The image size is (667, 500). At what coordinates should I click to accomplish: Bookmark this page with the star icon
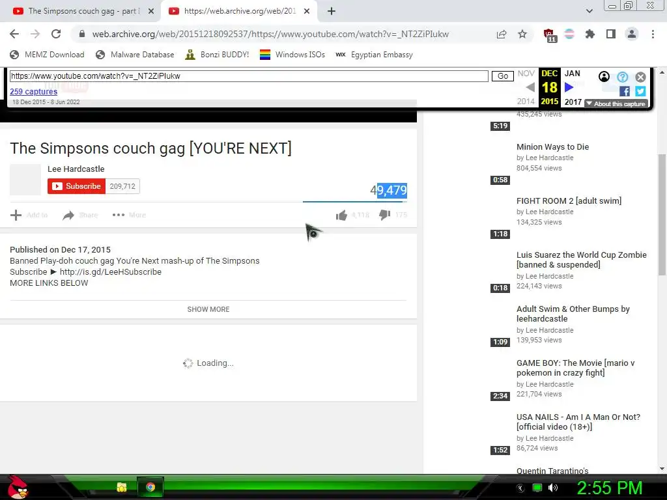click(522, 34)
